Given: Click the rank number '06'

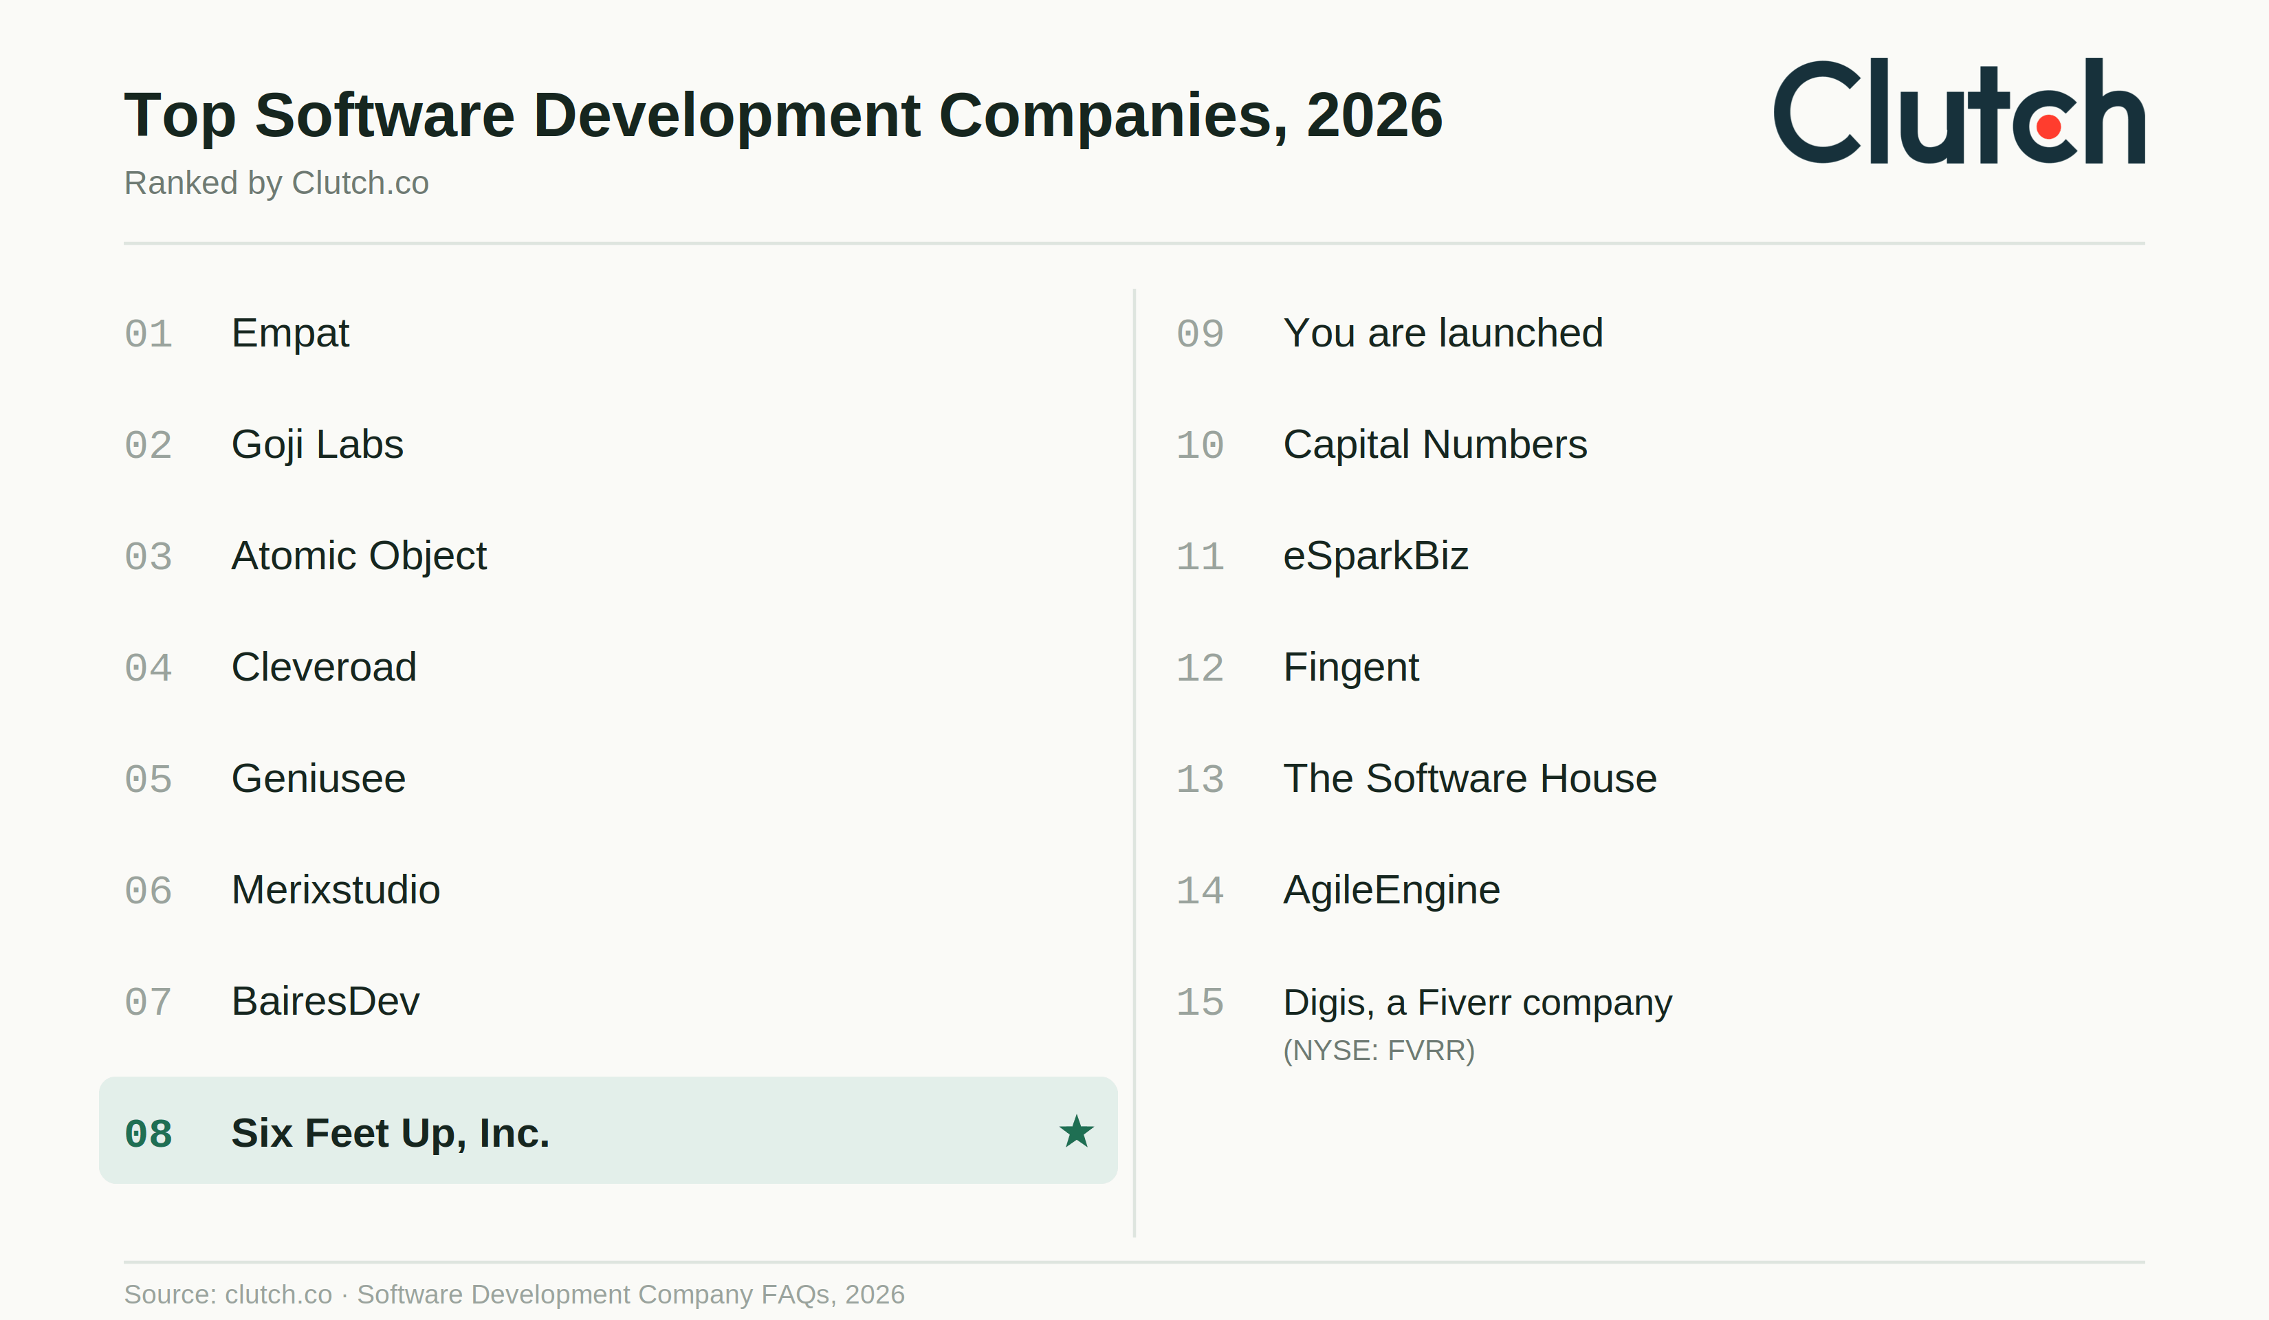Looking at the screenshot, I should [149, 892].
